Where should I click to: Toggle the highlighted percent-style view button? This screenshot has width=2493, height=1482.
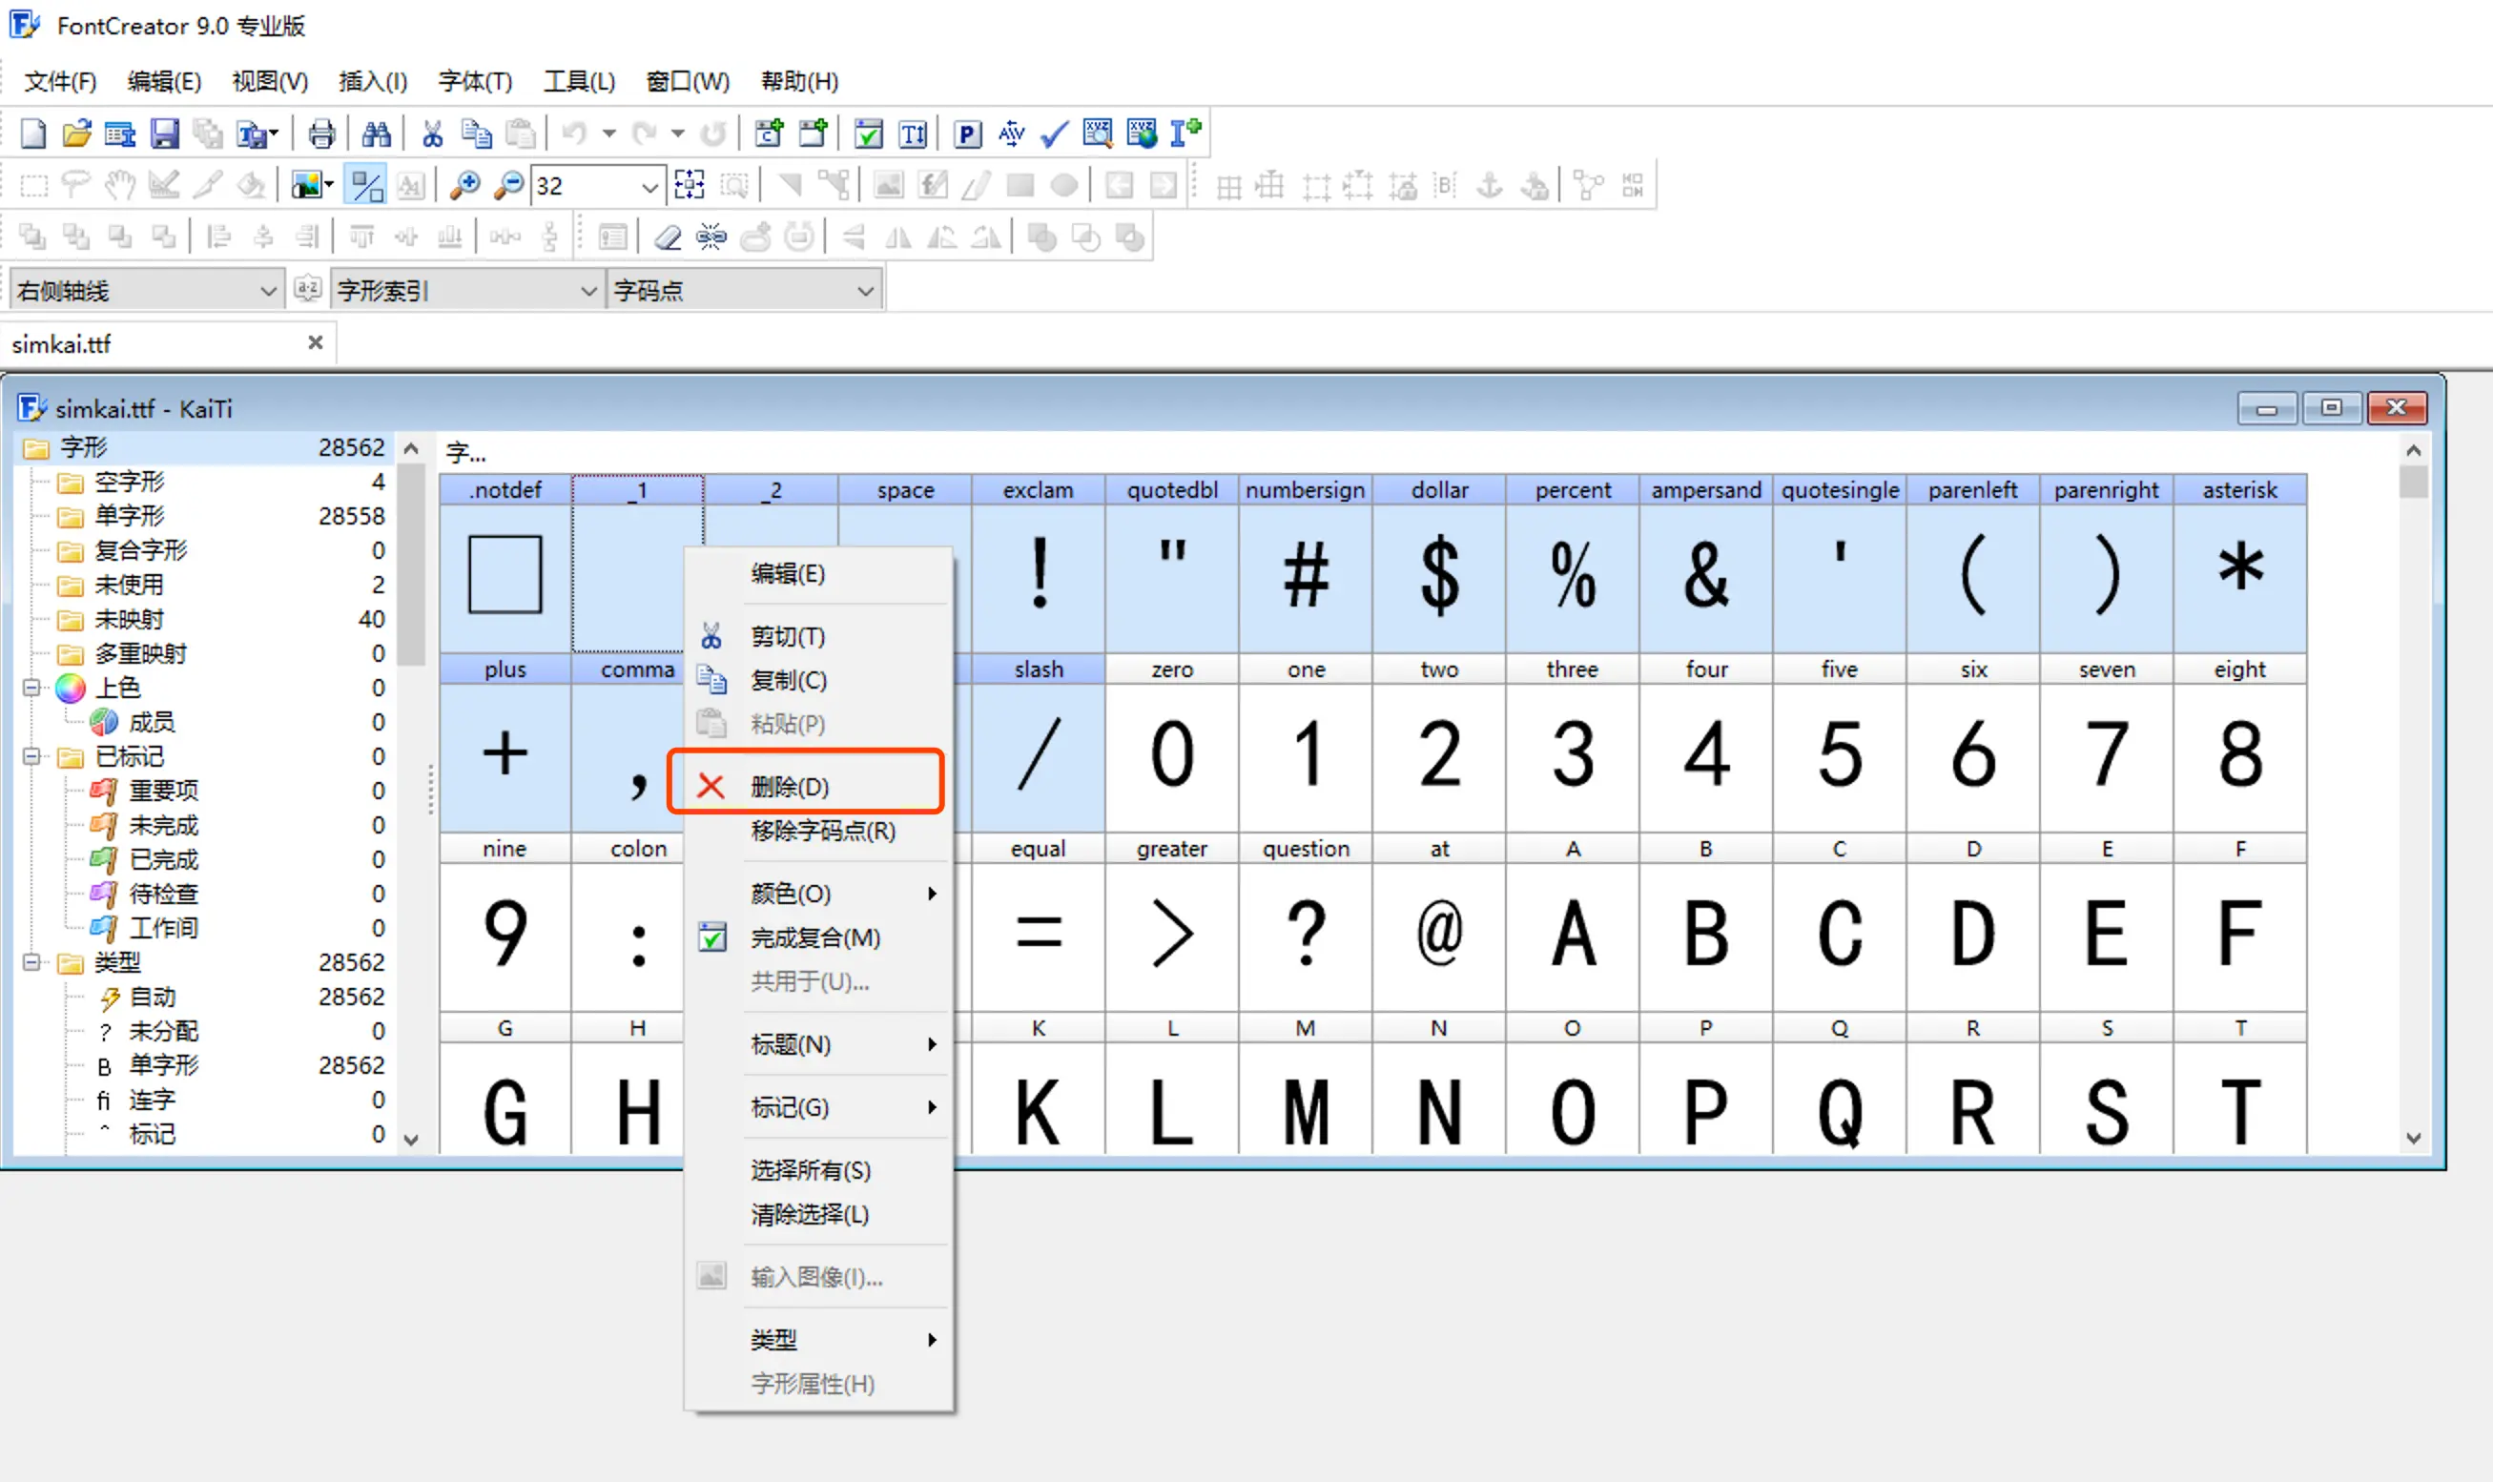366,185
